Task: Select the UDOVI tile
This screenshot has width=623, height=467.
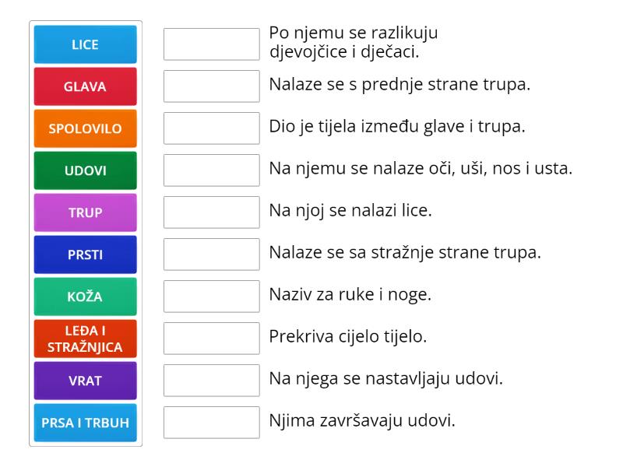Action: (85, 170)
